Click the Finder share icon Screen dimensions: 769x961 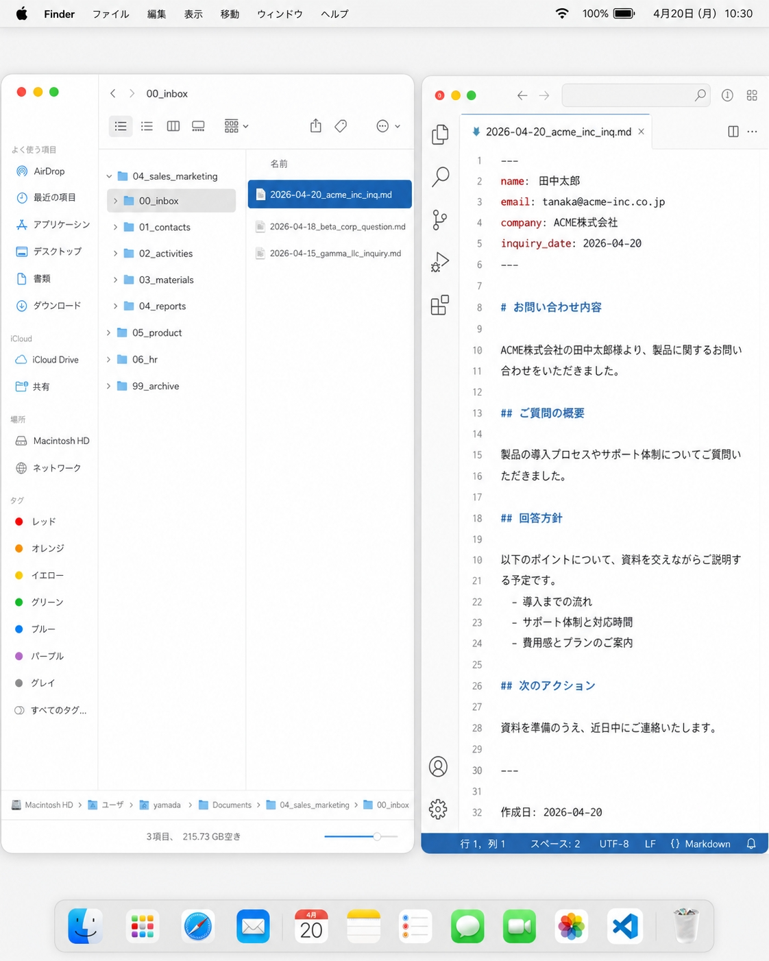pyautogui.click(x=315, y=125)
